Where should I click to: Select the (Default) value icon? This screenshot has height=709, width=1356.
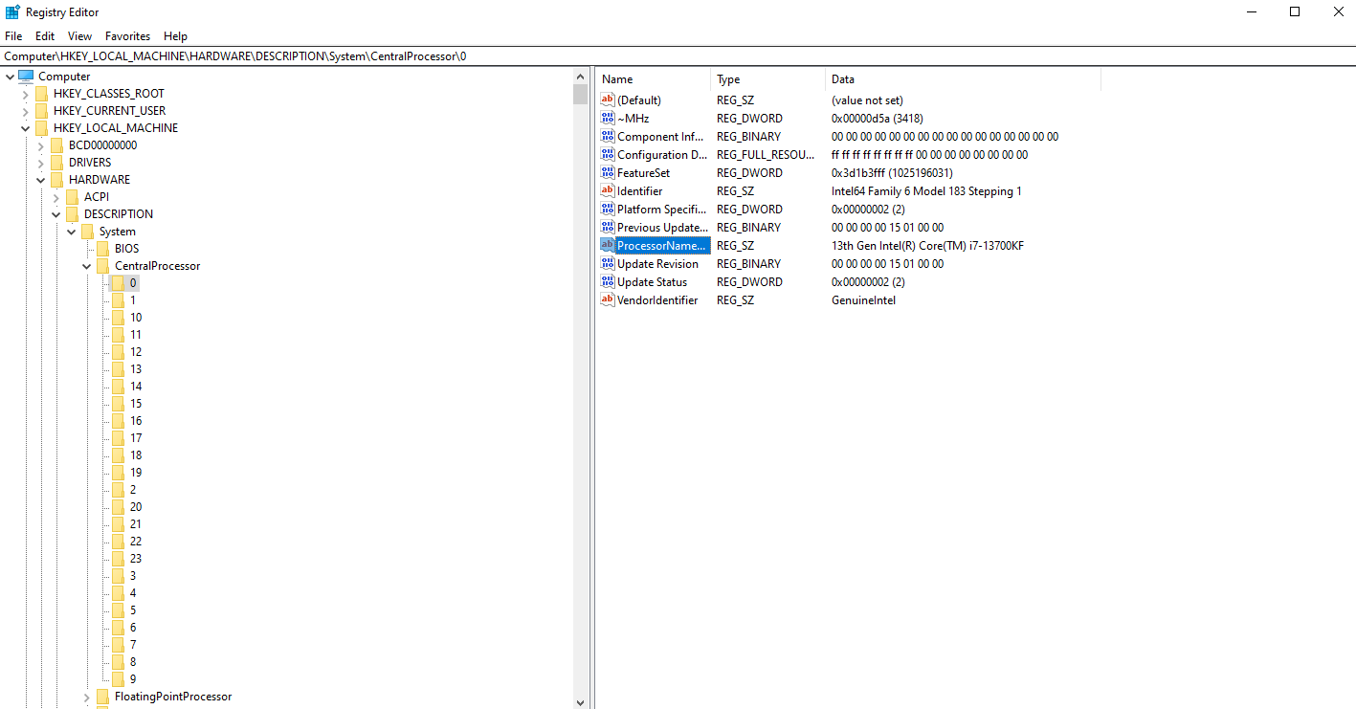[x=607, y=100]
